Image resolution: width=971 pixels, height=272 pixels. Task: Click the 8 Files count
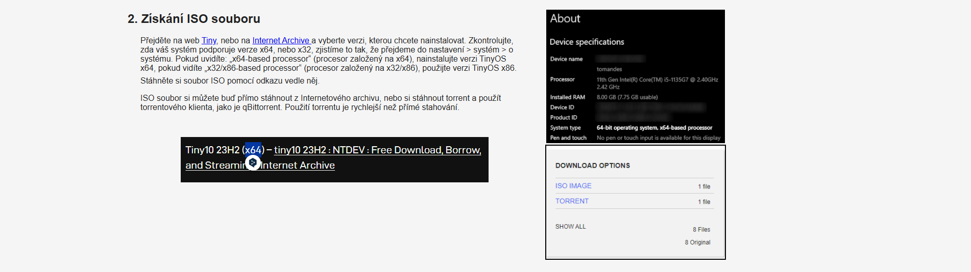701,230
